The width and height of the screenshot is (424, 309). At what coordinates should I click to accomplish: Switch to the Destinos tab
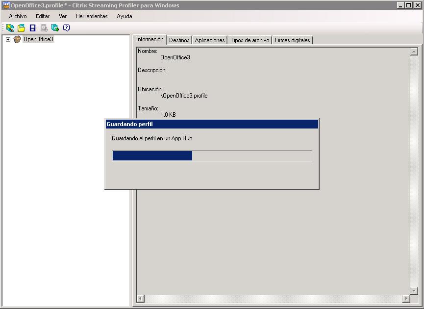click(179, 40)
